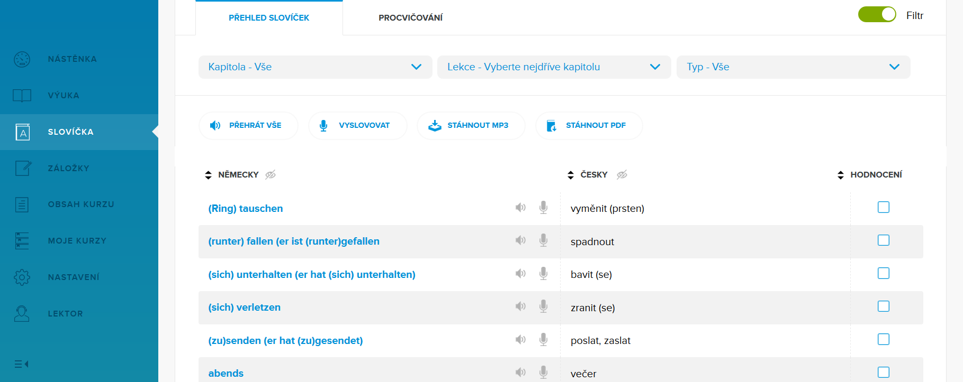This screenshot has width=963, height=382.
Task: Open the Typ - Vše dropdown
Action: (793, 67)
